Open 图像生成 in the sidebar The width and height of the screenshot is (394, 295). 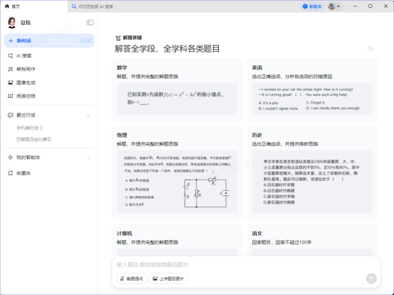pyautogui.click(x=49, y=83)
